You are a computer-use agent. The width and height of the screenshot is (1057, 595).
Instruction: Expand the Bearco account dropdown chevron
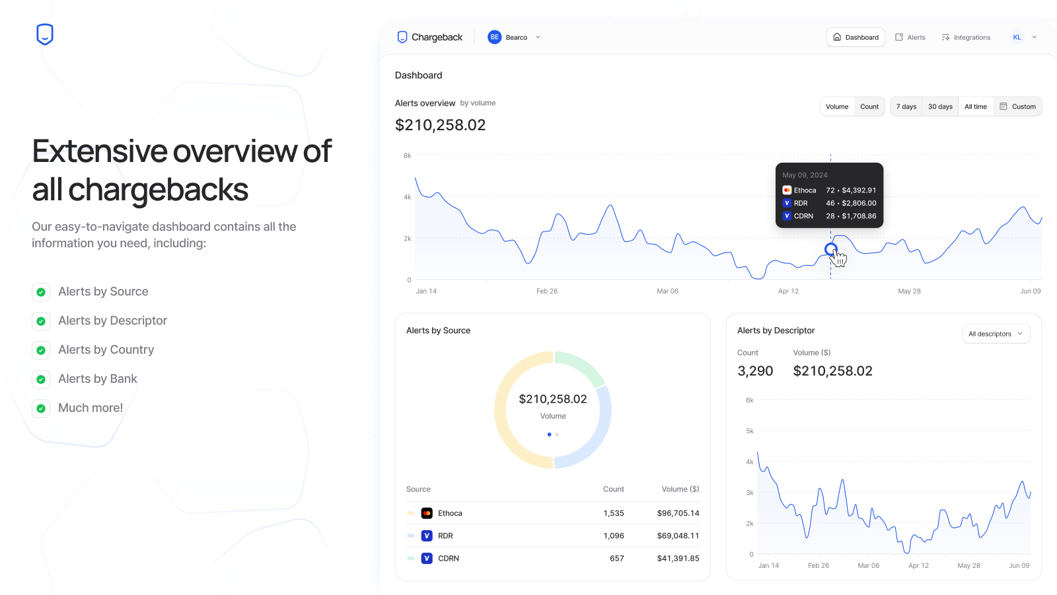click(x=538, y=38)
